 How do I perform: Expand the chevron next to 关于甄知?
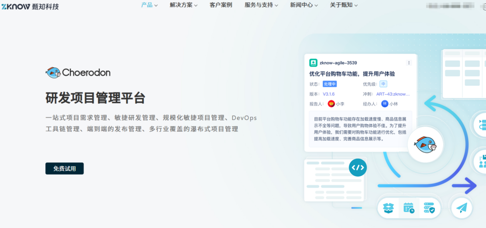tap(356, 5)
